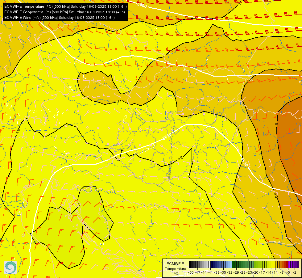Screen dimensions: 302x278
Task: Click the 5820 contour label in map center
Action: coord(167,137)
